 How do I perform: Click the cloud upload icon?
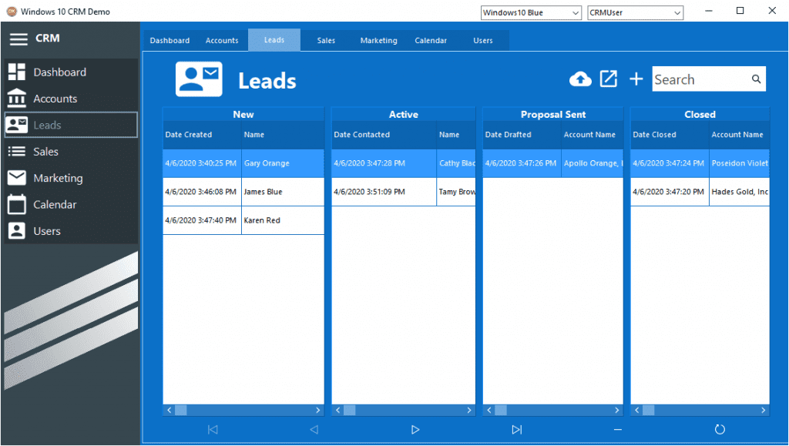(580, 79)
